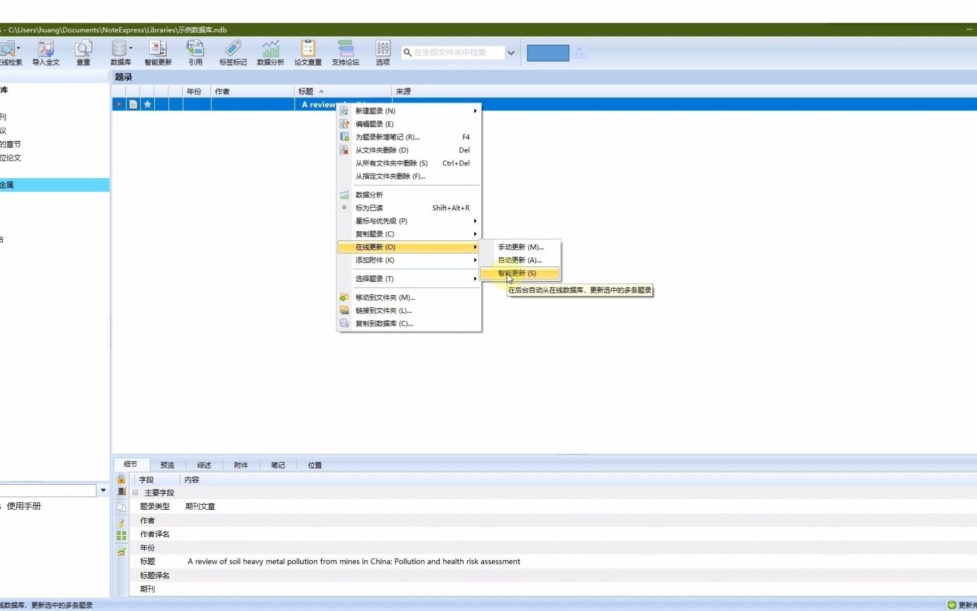Screen dimensions: 977x611
Task: Toggle the read-status dot of selected record
Action: (x=119, y=104)
